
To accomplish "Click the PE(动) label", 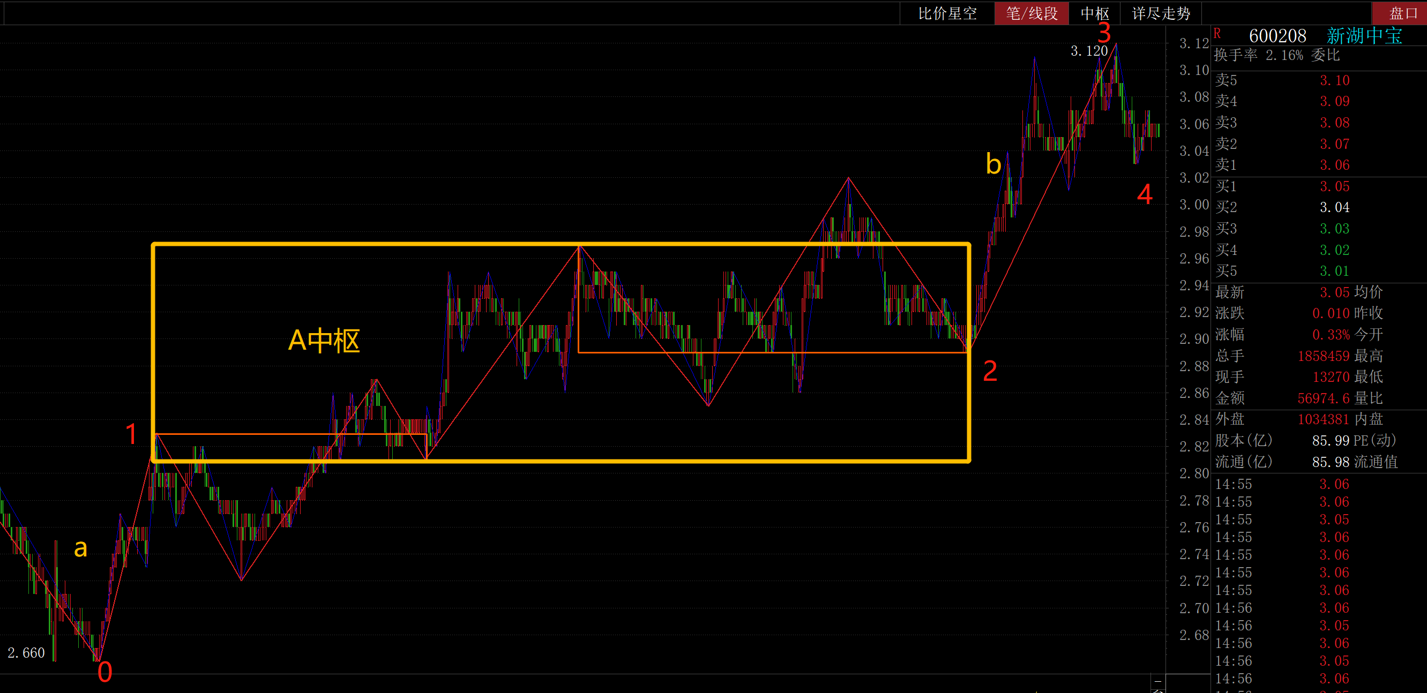I will (1375, 441).
